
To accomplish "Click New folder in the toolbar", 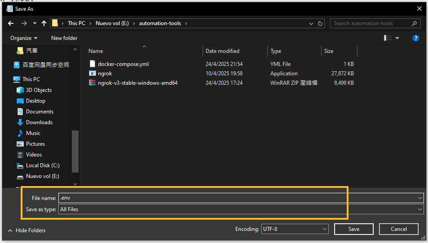I will 64,38.
